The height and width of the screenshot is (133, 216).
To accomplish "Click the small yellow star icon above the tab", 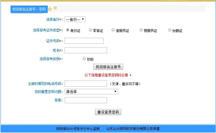I will click(x=55, y=8).
